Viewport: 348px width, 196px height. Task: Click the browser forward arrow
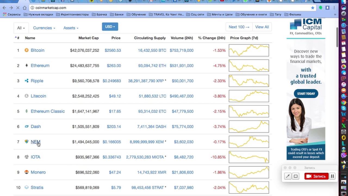click(x=11, y=8)
